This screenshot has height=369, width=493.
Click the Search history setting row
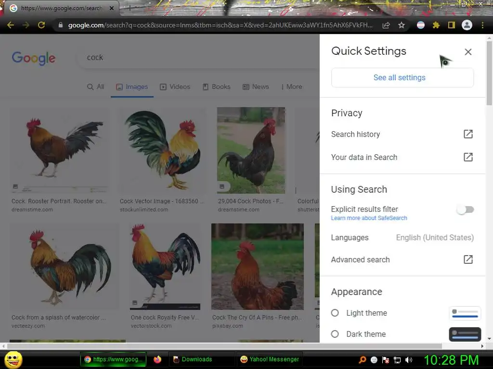(x=402, y=134)
